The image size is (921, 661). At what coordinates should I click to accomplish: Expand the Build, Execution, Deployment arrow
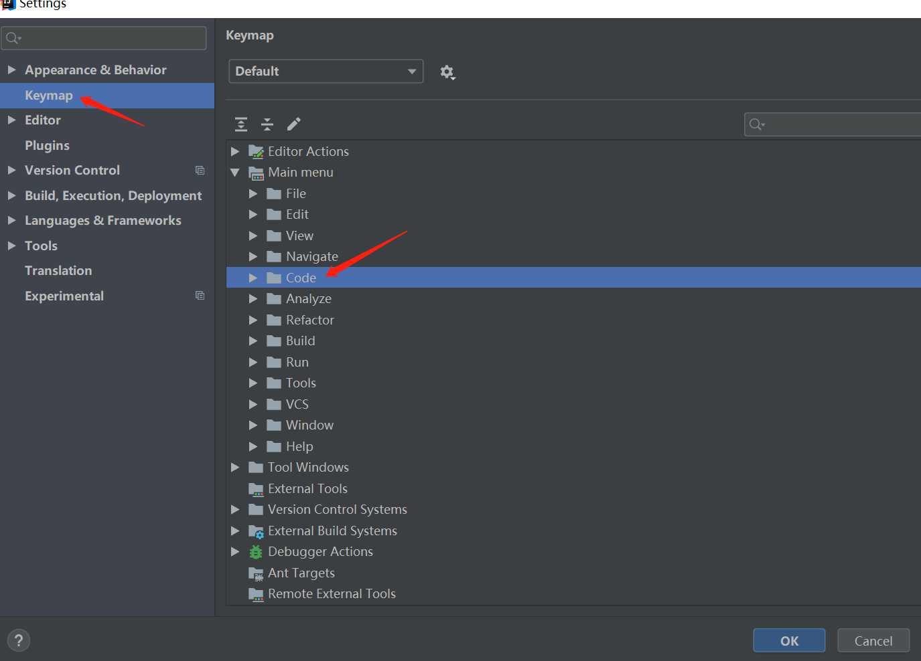[11, 195]
